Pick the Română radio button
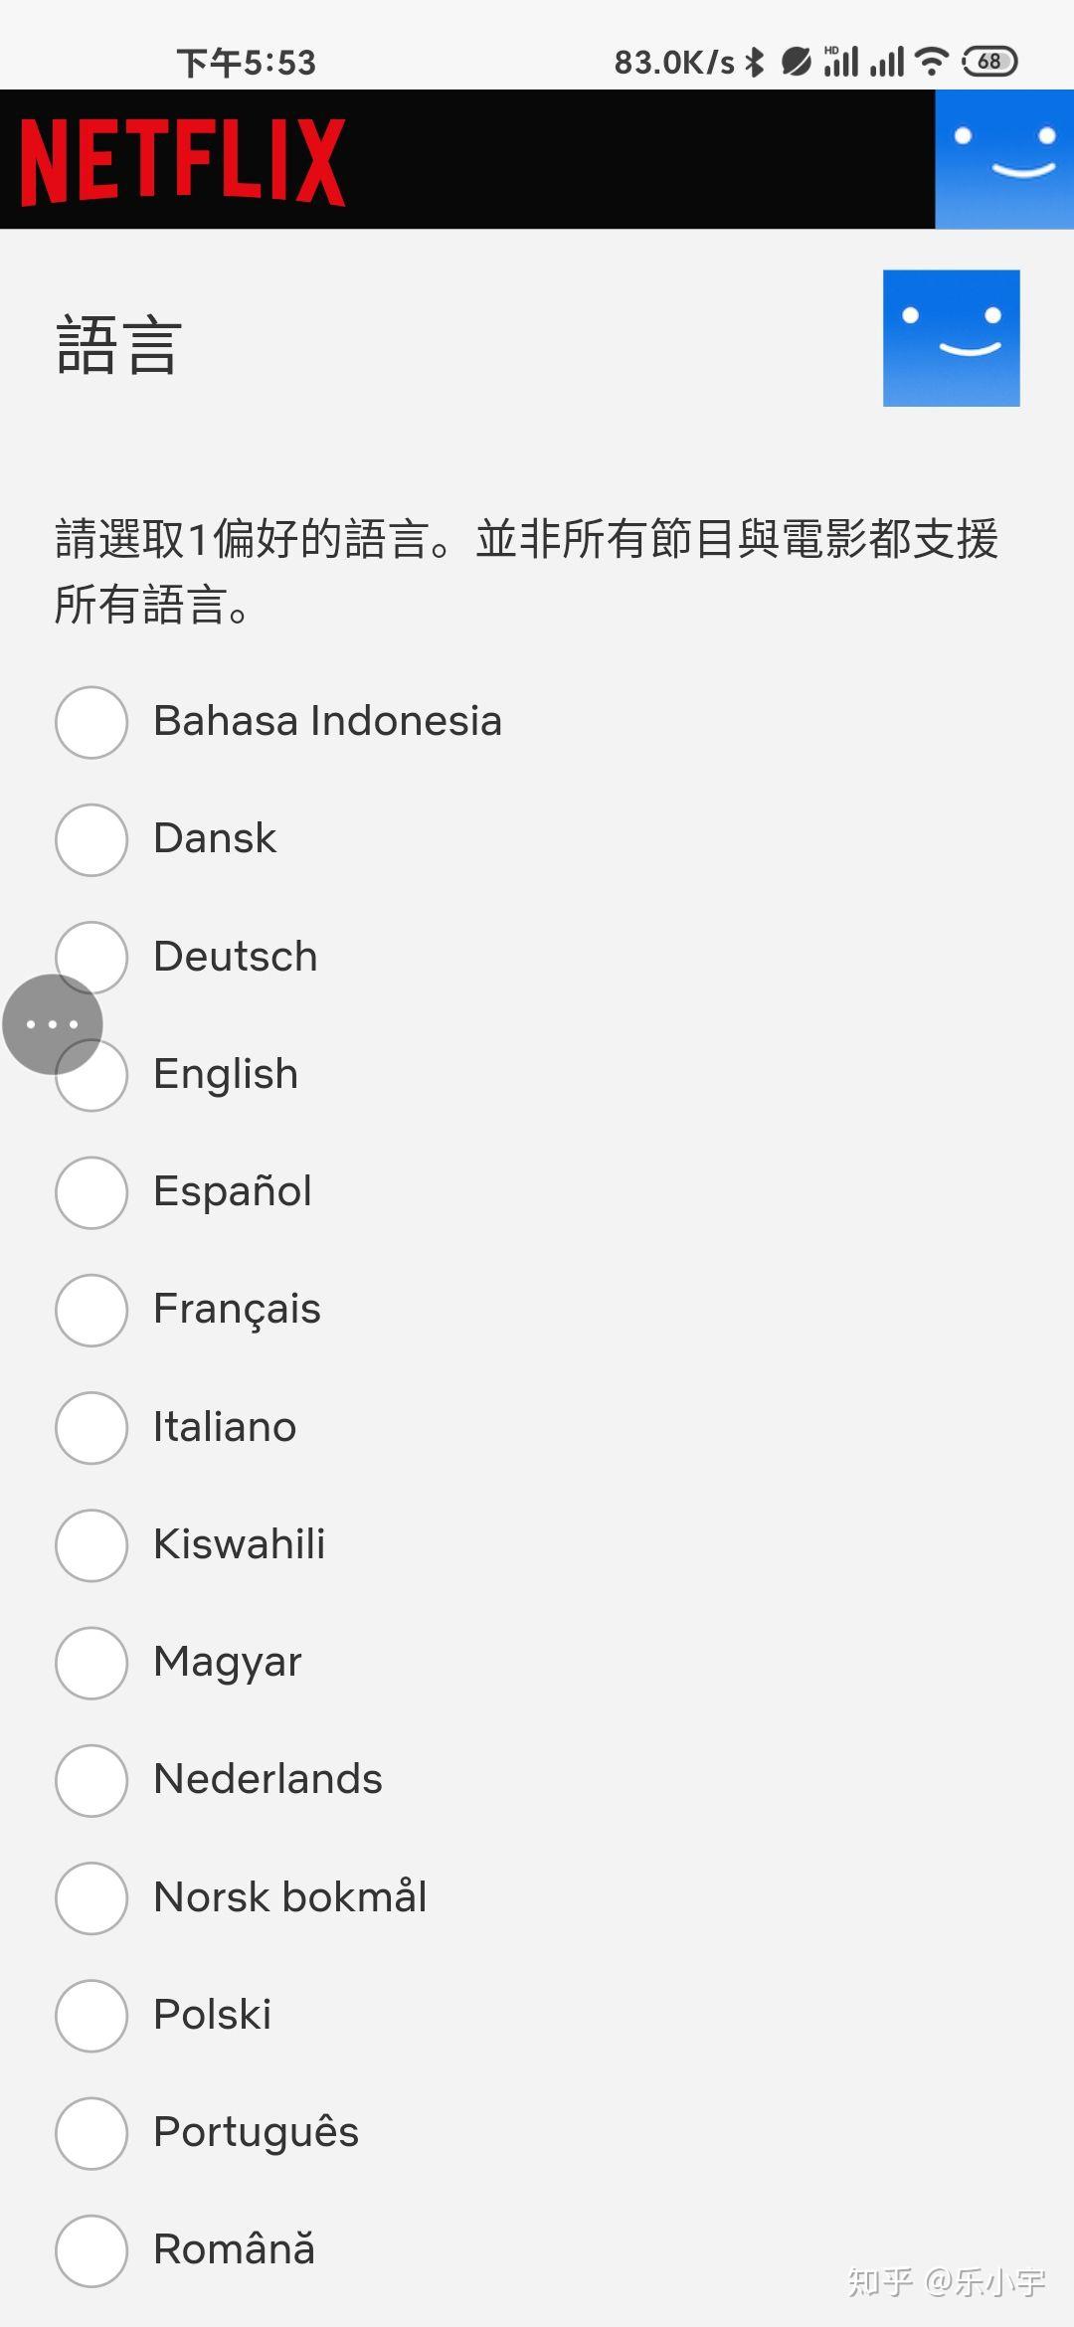The image size is (1074, 2327). coord(91,2249)
